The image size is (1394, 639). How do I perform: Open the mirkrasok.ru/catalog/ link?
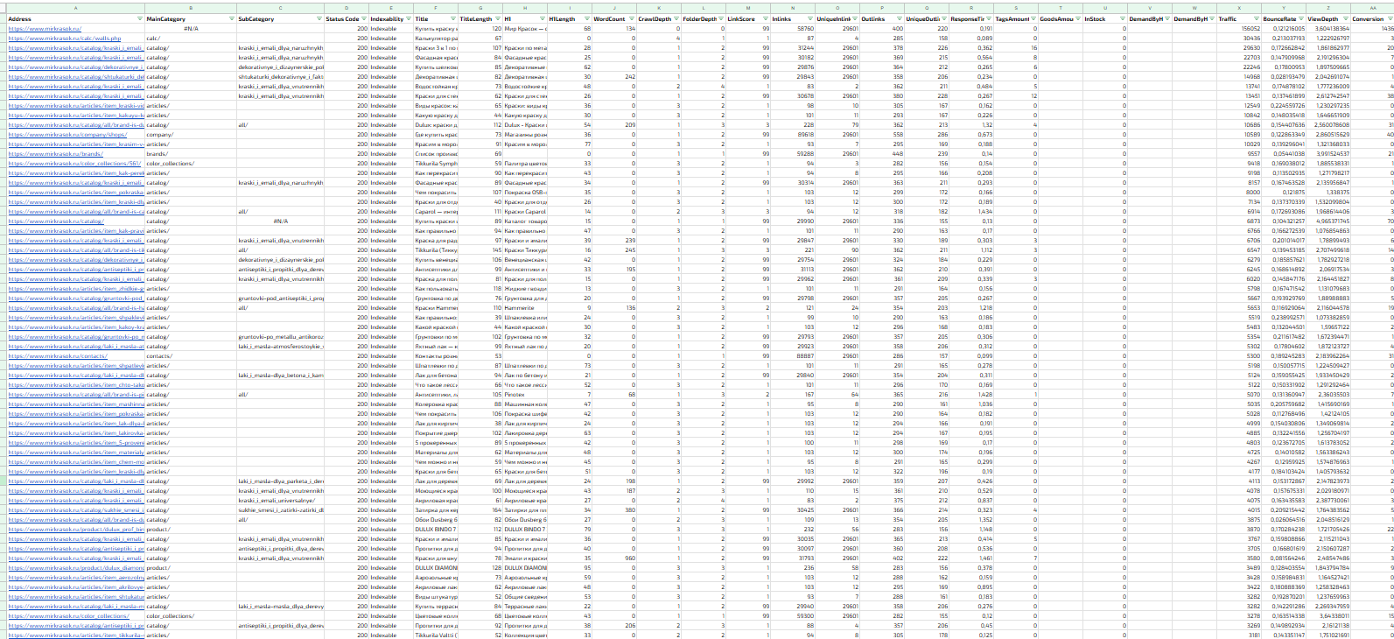56,221
